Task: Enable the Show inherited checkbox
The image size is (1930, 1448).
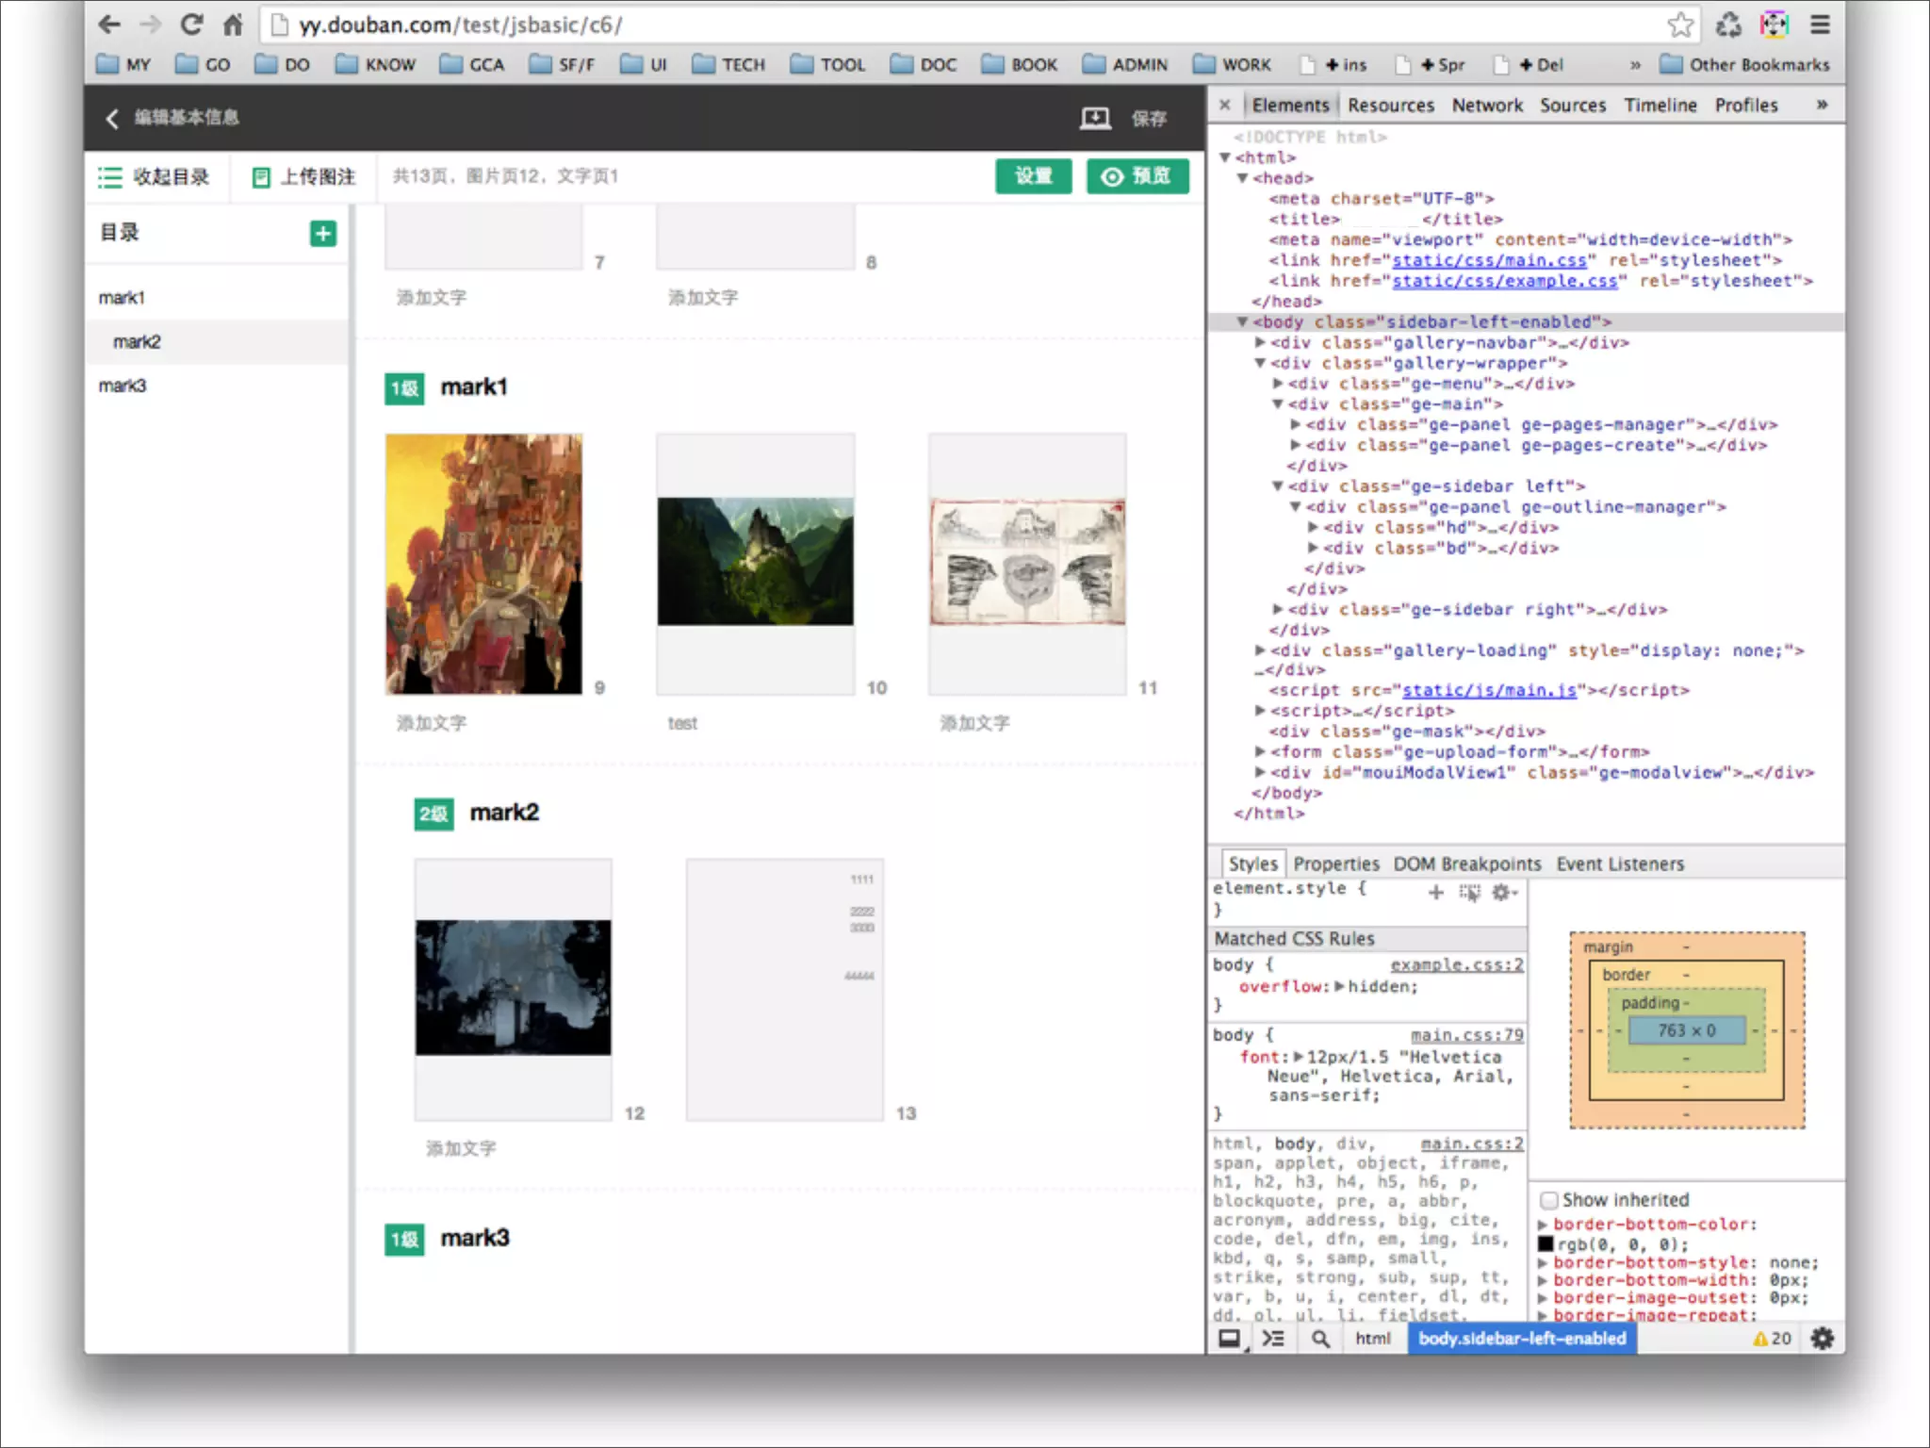Action: [1548, 1200]
